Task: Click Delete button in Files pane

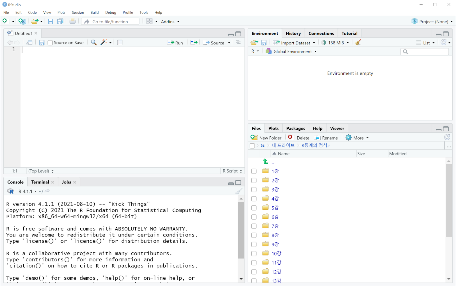Action: [299, 138]
